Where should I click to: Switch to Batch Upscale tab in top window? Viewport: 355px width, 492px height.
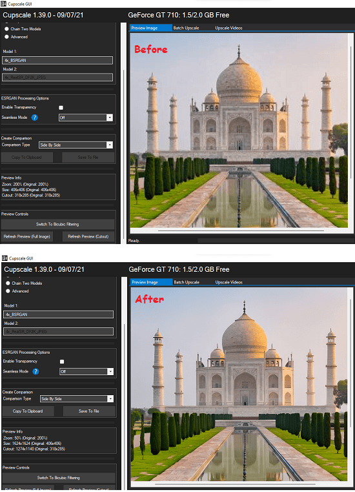tap(187, 28)
